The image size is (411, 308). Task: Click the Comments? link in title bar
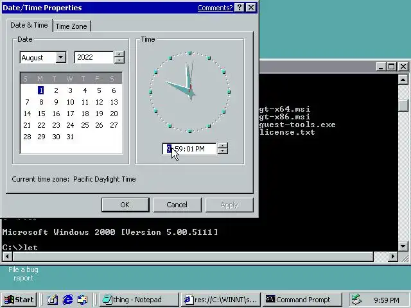point(215,8)
